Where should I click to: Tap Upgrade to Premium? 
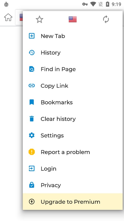(x=72, y=202)
